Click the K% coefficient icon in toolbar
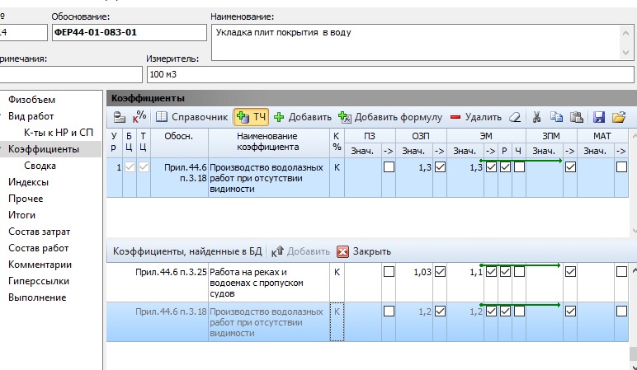The width and height of the screenshot is (637, 370). click(139, 117)
